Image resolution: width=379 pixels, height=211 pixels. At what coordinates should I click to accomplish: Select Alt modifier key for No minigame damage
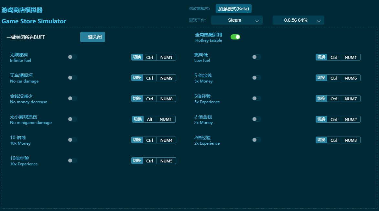coord(149,119)
